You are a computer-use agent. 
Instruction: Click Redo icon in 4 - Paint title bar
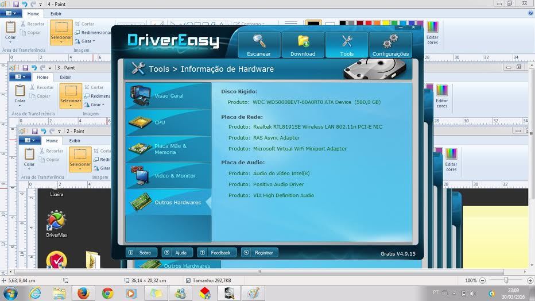[x=33, y=4]
